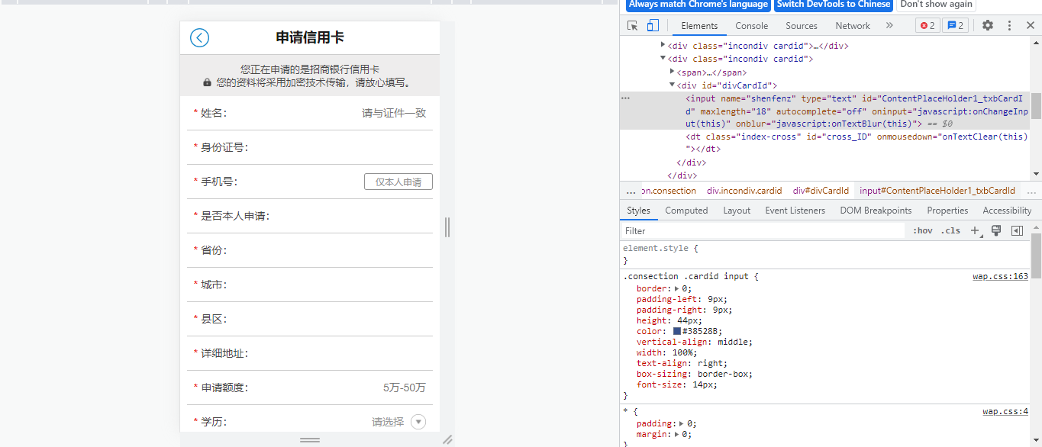
Task: Open the Computed styles tab
Action: [x=686, y=211]
